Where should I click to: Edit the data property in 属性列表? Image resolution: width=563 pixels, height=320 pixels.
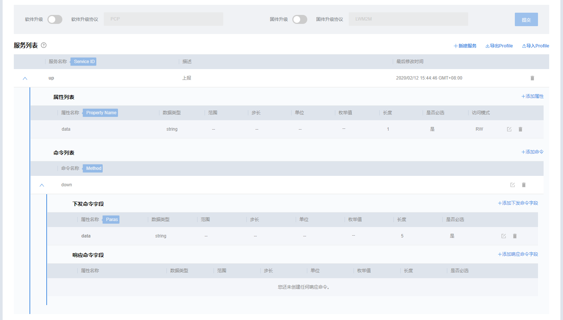509,129
